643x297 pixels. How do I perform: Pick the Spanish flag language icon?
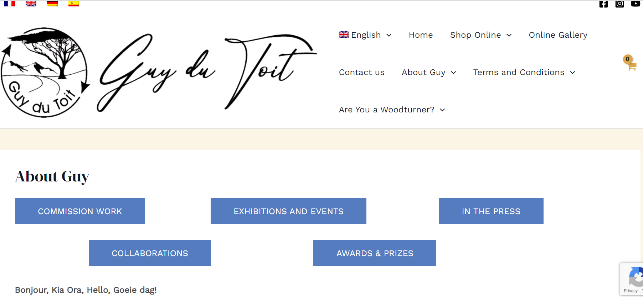pyautogui.click(x=74, y=4)
